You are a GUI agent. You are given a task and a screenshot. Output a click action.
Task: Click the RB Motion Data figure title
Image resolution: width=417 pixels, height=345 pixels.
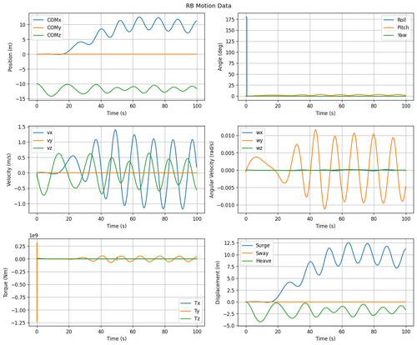[x=208, y=6]
